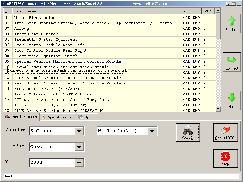243x182 pixels.
Task: Select Active Service System (ASSYST) row
Action: coord(109,105)
